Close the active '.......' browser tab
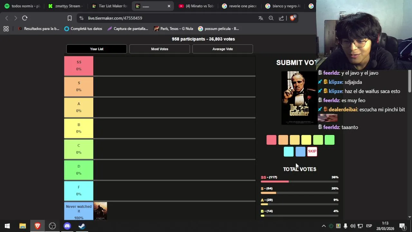The image size is (412, 232). [x=169, y=6]
